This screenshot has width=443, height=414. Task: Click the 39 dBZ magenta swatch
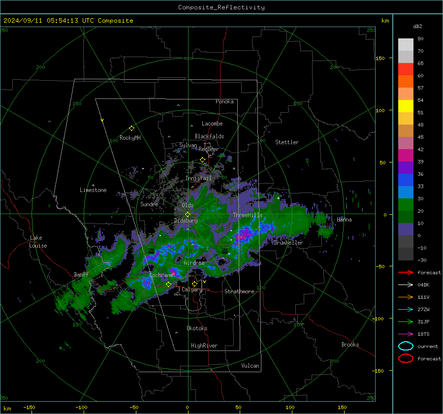[406, 155]
